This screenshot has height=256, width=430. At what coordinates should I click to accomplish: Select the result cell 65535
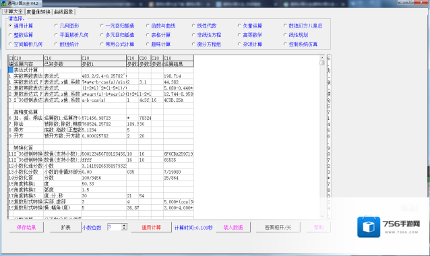[179, 160]
